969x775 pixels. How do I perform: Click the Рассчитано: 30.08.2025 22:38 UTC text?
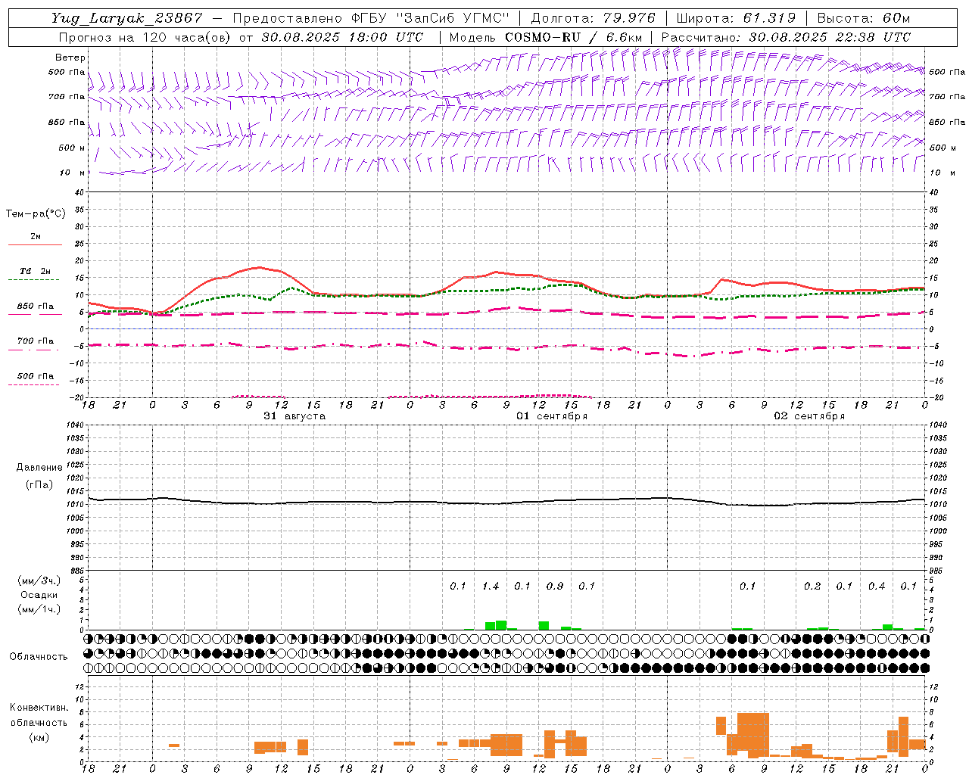(787, 37)
